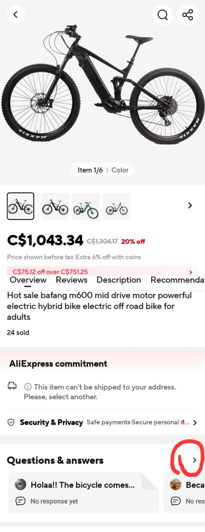Open more image thumbnails with right chevron
The height and width of the screenshot is (532, 205).
pos(190,205)
